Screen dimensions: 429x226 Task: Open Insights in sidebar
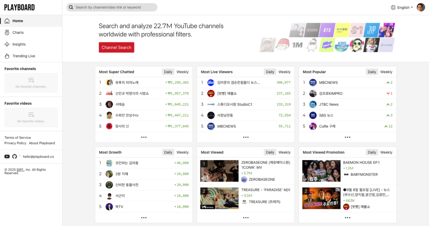point(31,44)
